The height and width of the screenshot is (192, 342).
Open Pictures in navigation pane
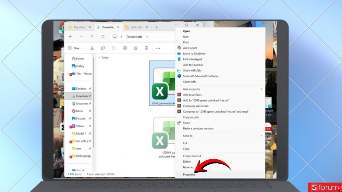click(79, 118)
